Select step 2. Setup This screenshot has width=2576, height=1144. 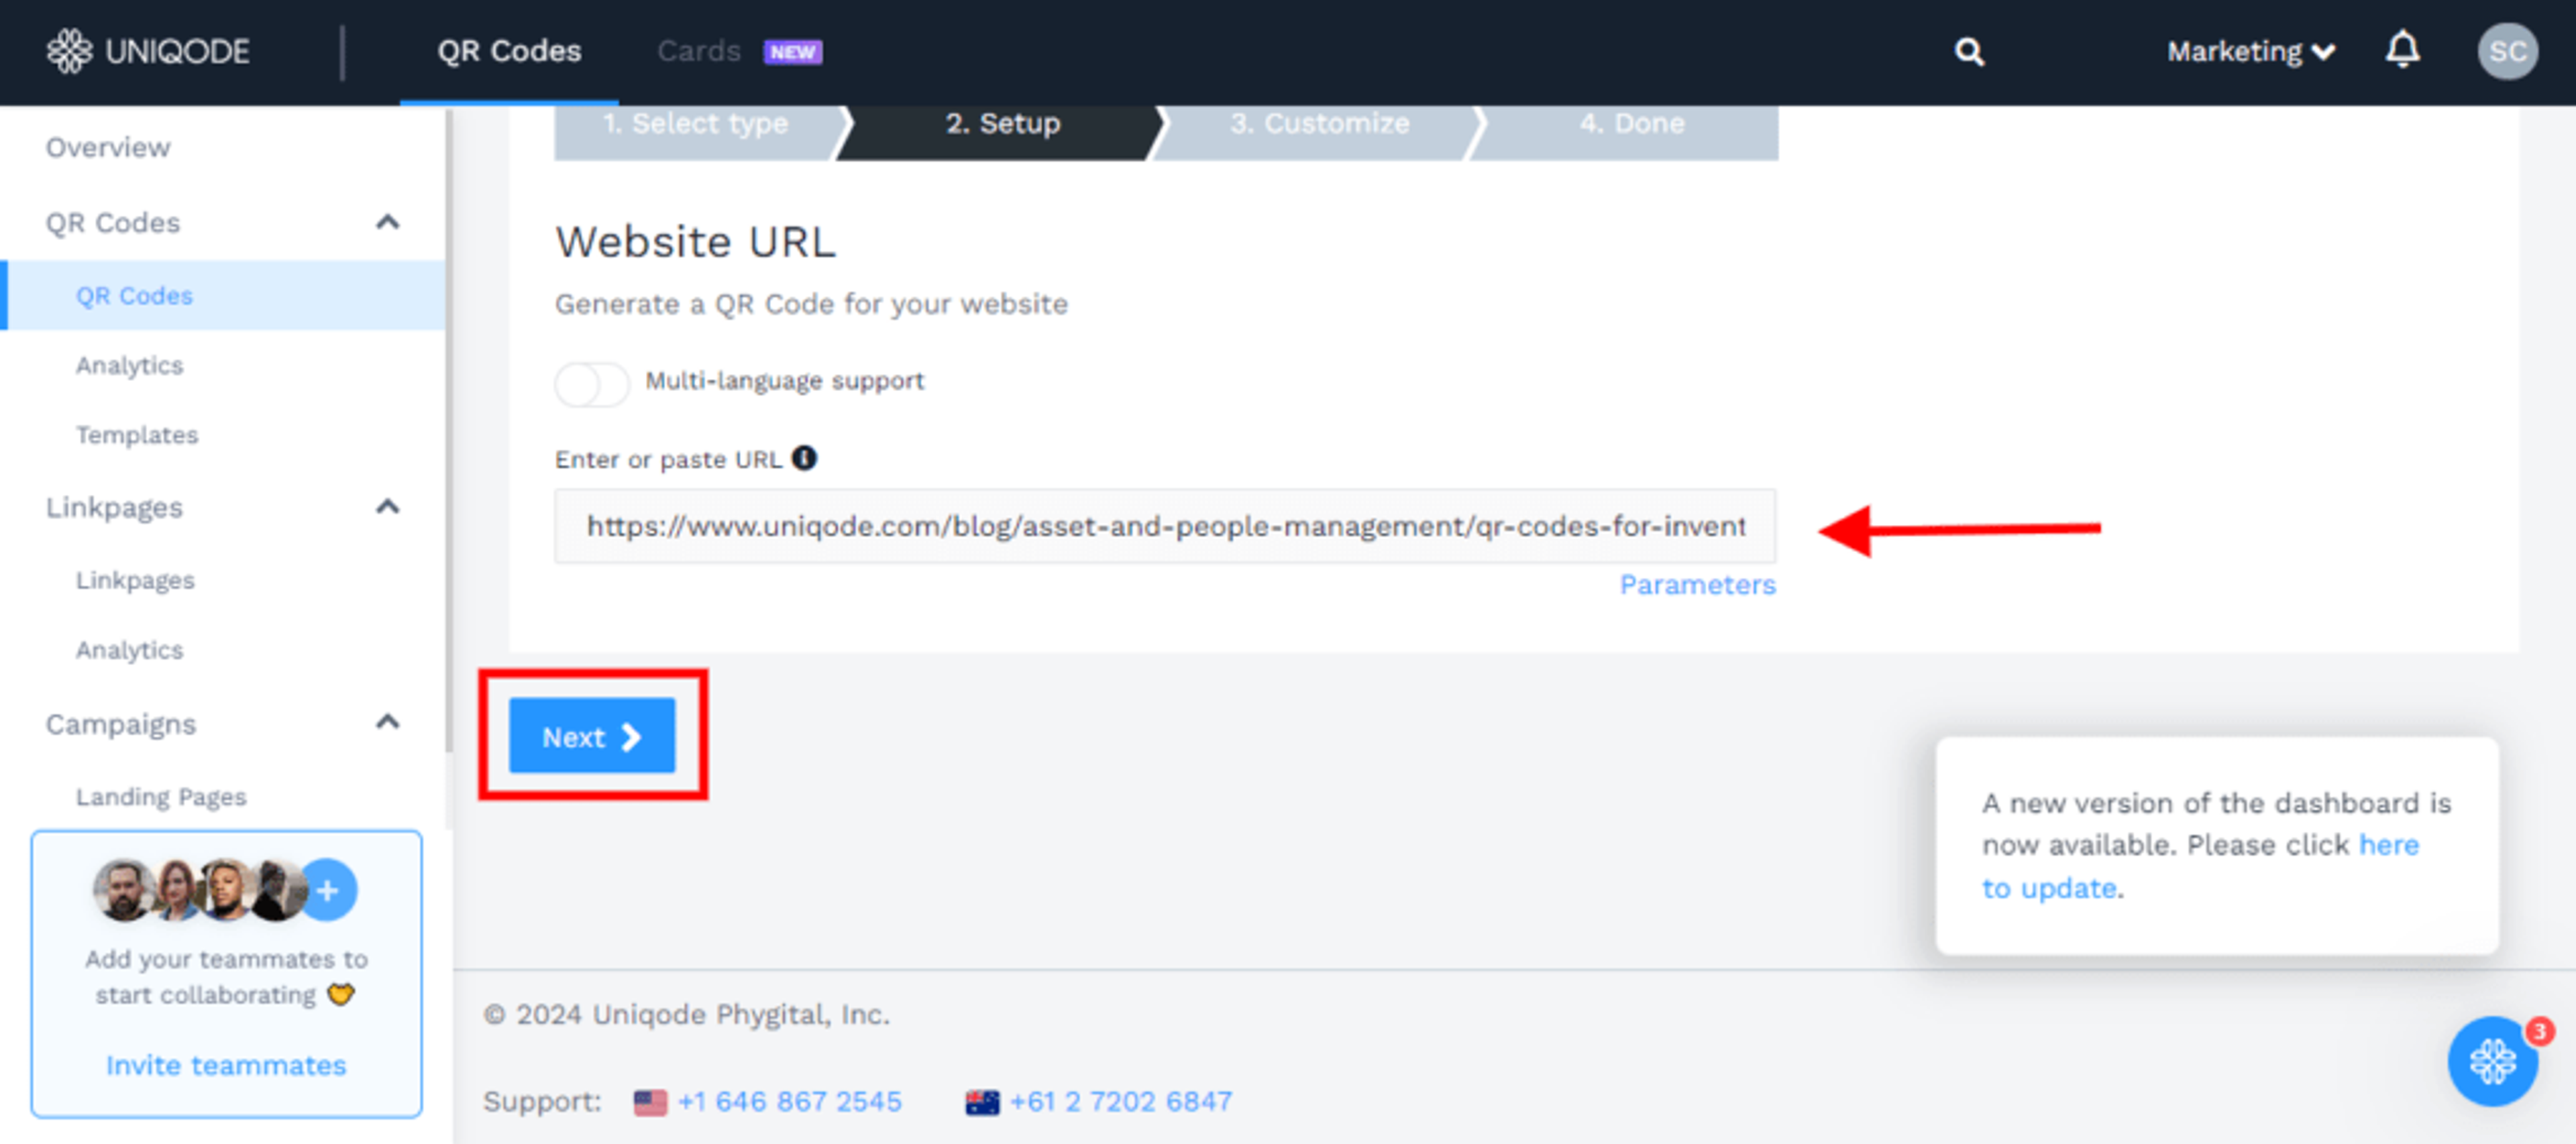(x=1003, y=124)
